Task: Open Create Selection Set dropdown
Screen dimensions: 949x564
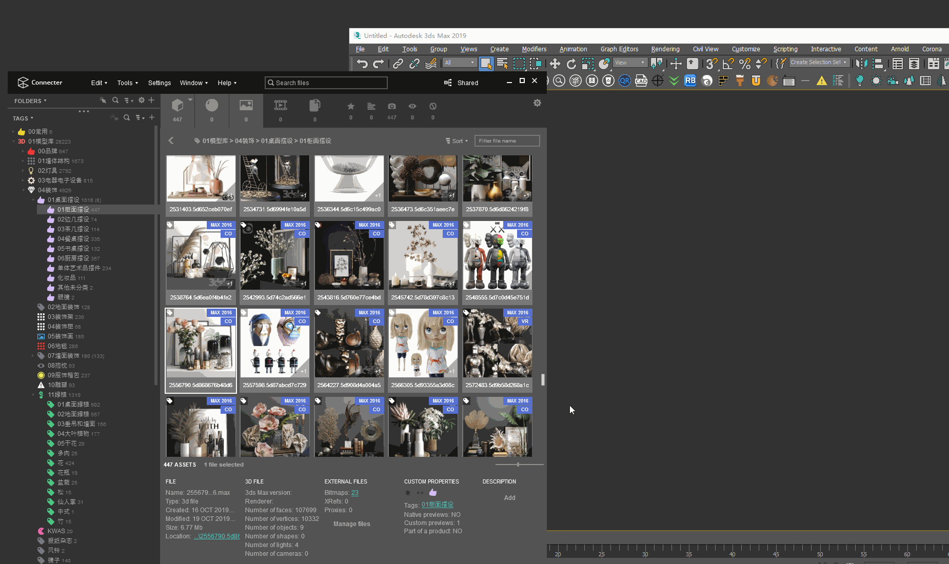Action: pyautogui.click(x=819, y=62)
